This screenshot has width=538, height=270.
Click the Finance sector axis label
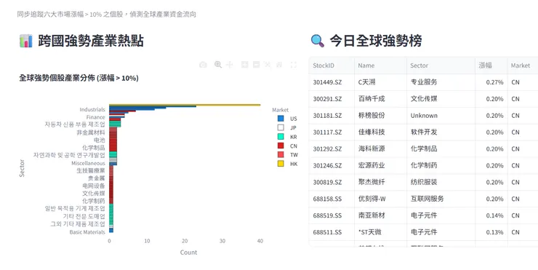[96, 117]
